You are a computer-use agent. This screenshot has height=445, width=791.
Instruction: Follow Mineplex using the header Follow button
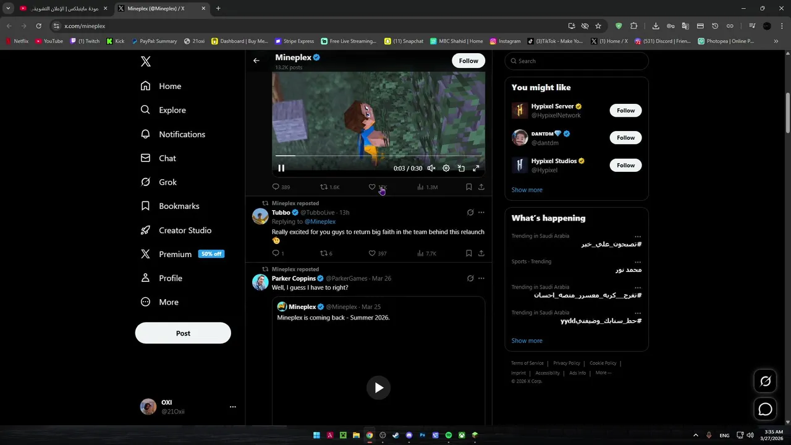468,61
